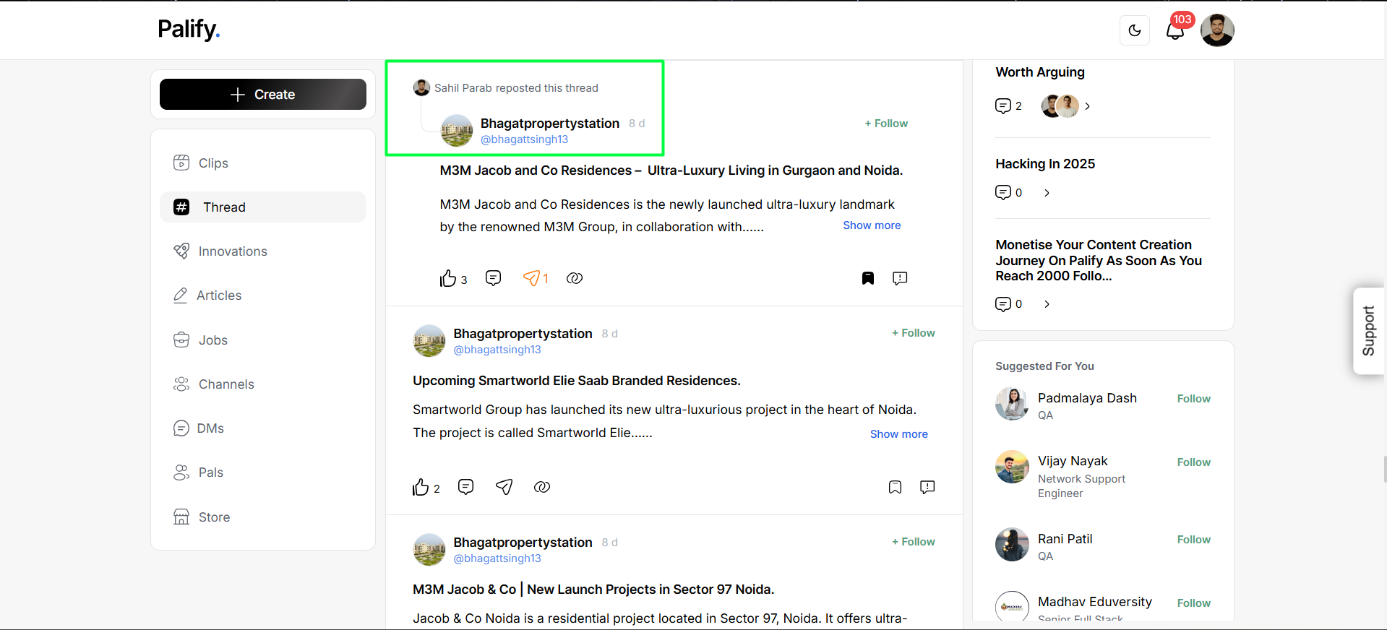Toggle filled bookmark on M3M Residences post
The width and height of the screenshot is (1387, 630).
point(868,278)
